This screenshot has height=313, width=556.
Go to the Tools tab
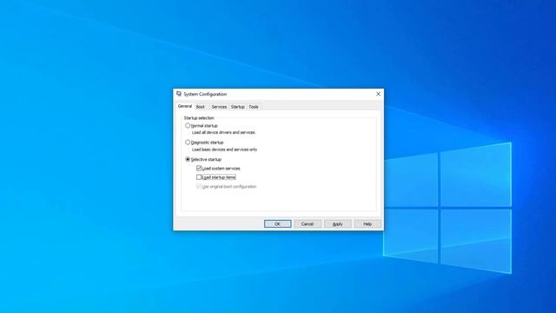(253, 107)
